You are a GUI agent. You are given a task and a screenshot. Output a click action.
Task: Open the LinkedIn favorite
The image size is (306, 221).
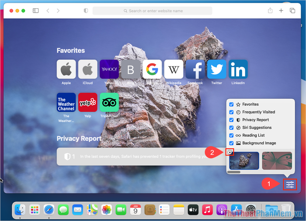(x=238, y=69)
